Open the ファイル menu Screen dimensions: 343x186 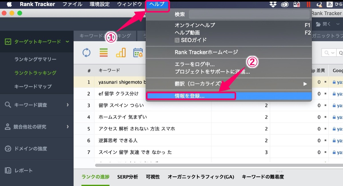pyautogui.click(x=72, y=4)
